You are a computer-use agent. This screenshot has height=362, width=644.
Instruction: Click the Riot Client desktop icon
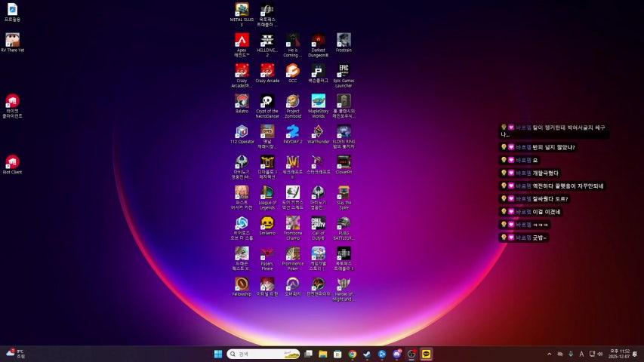click(12, 161)
